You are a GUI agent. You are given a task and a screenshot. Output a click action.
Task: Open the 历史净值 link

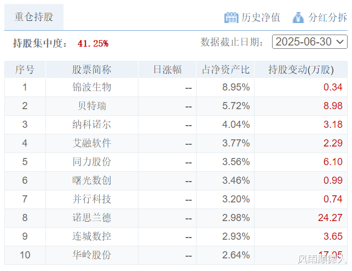[x=261, y=18]
